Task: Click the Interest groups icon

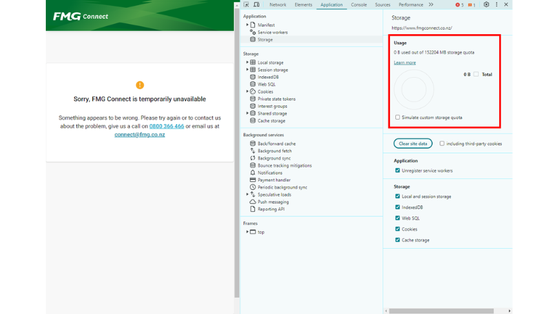Action: (x=253, y=106)
